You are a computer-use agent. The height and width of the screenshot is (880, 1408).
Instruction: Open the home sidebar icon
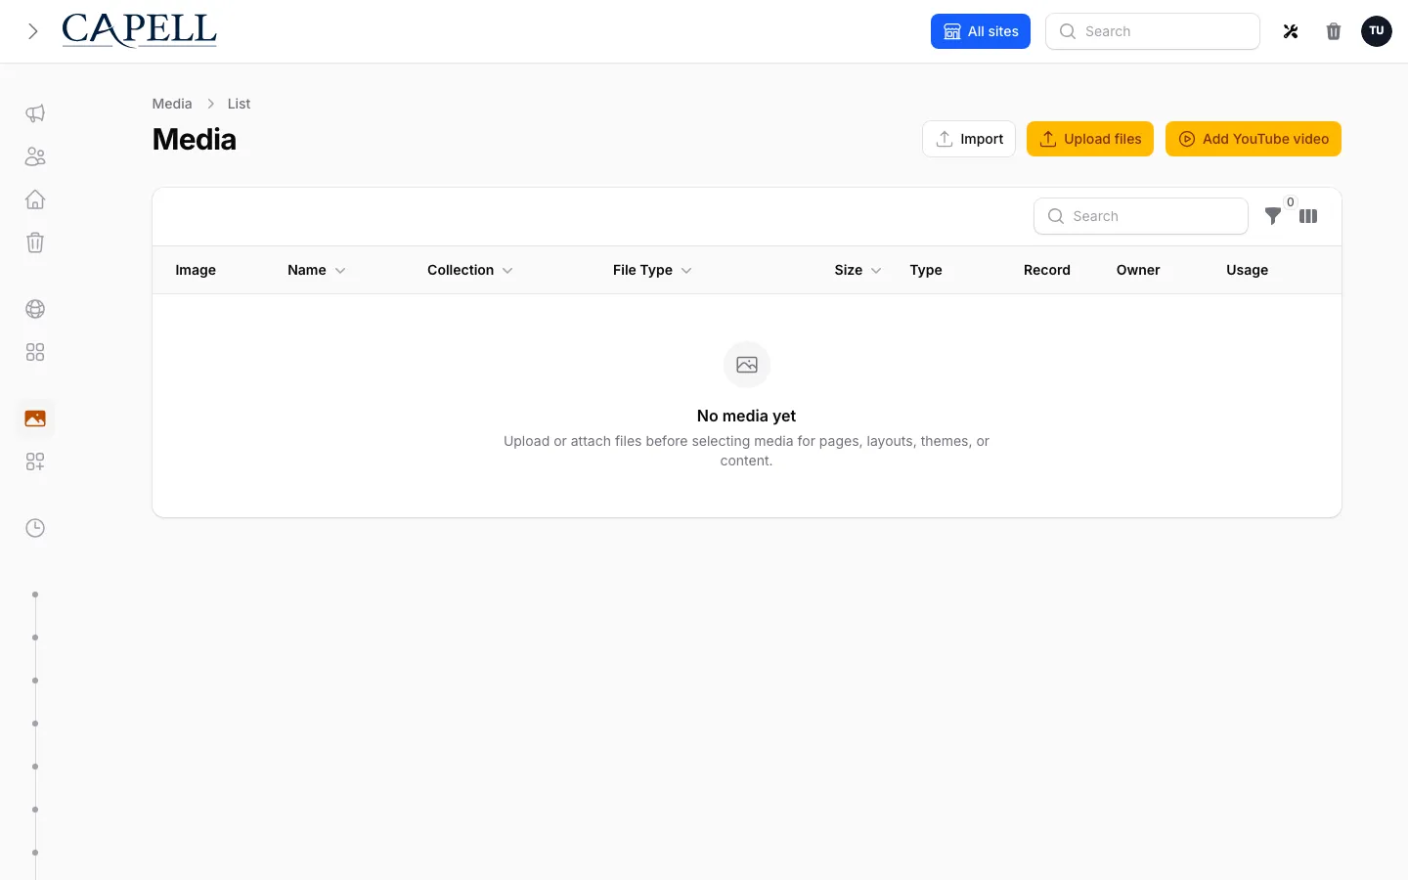35,199
